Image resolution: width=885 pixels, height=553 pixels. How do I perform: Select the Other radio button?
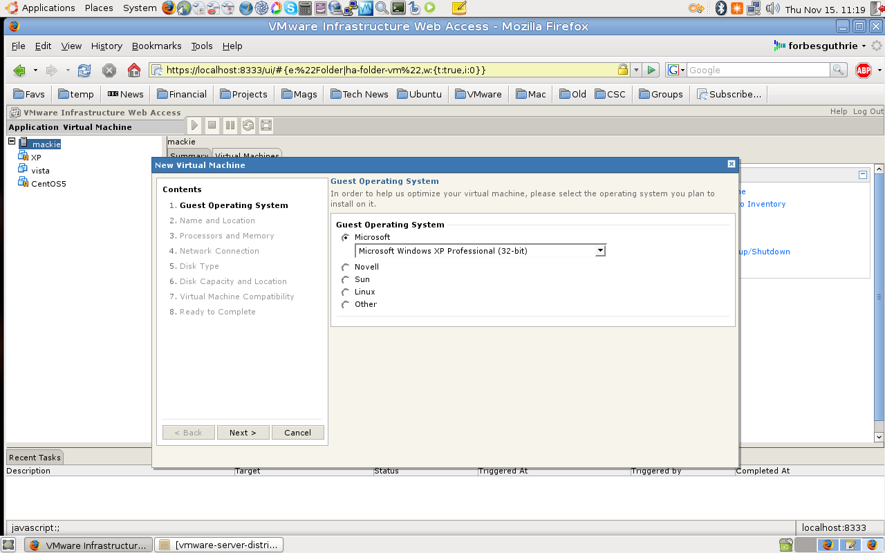pos(346,305)
